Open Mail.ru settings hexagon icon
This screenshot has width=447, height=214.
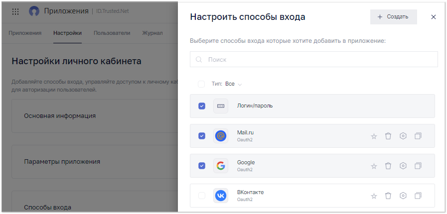(x=403, y=136)
